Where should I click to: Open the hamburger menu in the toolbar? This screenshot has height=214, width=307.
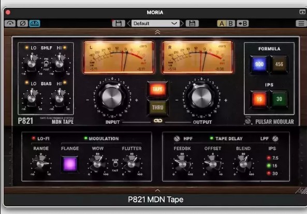tap(301, 23)
